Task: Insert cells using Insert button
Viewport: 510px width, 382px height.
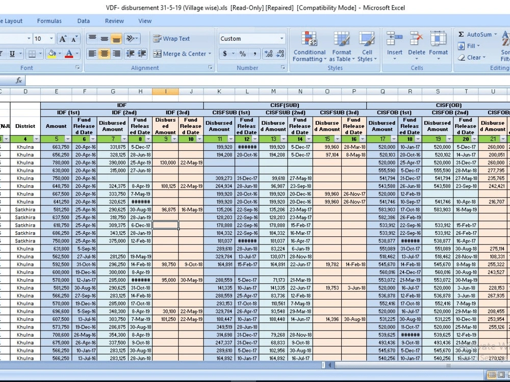Action: pyautogui.click(x=395, y=46)
